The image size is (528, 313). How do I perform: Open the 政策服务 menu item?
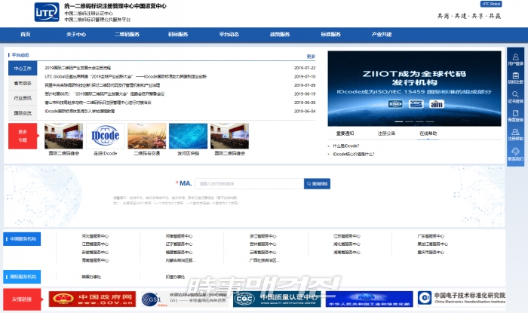(280, 35)
